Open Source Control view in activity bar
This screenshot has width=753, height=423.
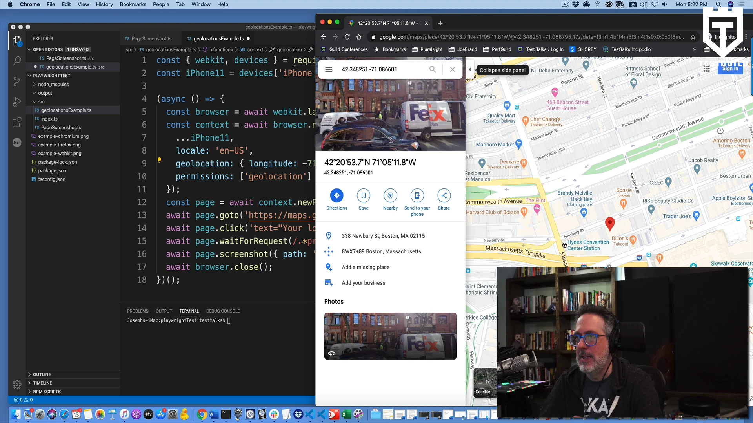pos(17,81)
